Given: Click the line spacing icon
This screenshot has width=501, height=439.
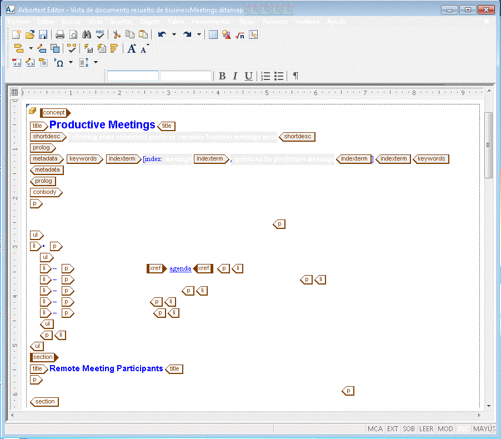Looking at the screenshot, I should [84, 63].
